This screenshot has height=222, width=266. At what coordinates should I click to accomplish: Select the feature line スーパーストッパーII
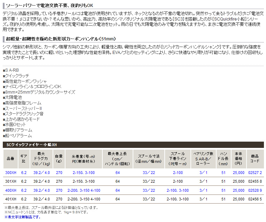click(x=22, y=108)
